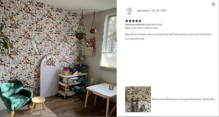Close the review photo overlay

pyautogui.click(x=213, y=5)
